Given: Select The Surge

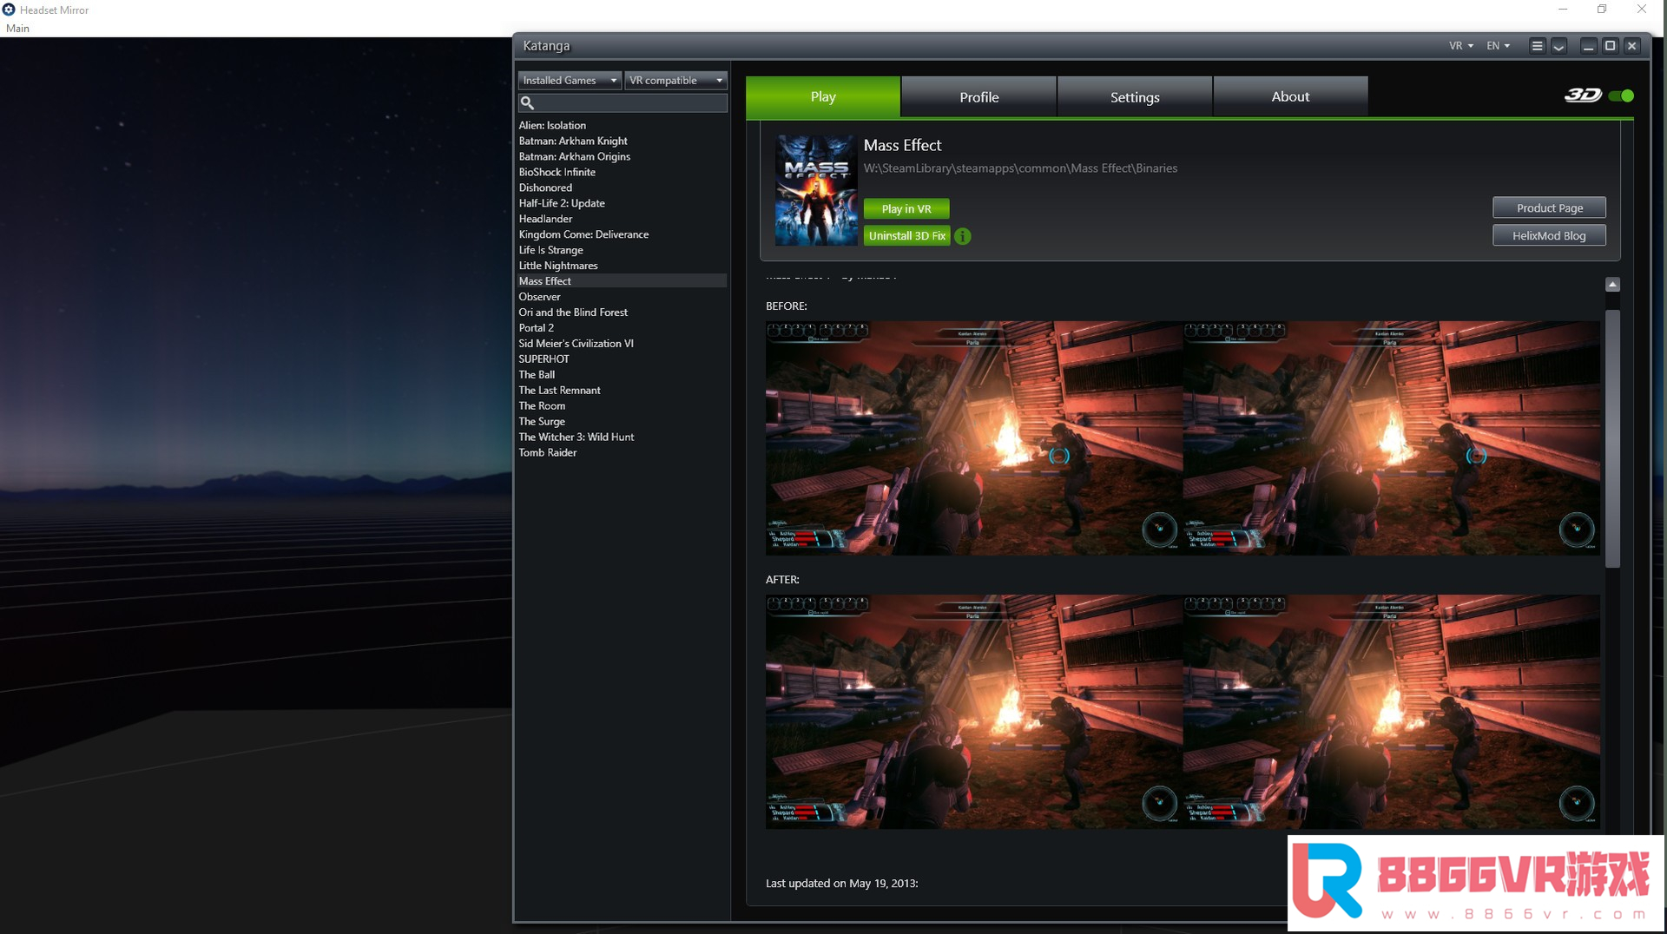Looking at the screenshot, I should coord(622,422).
